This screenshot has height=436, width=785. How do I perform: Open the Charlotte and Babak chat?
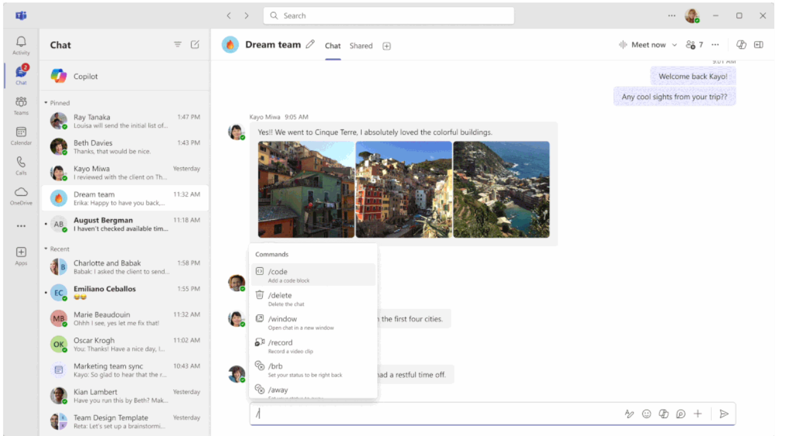[x=124, y=267]
